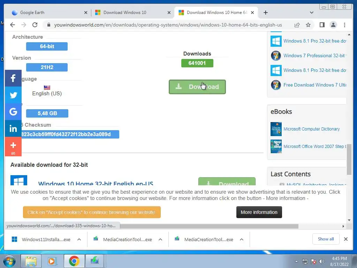
Task: Expand options for Windows11Installa....exe download
Action: (x=79, y=239)
